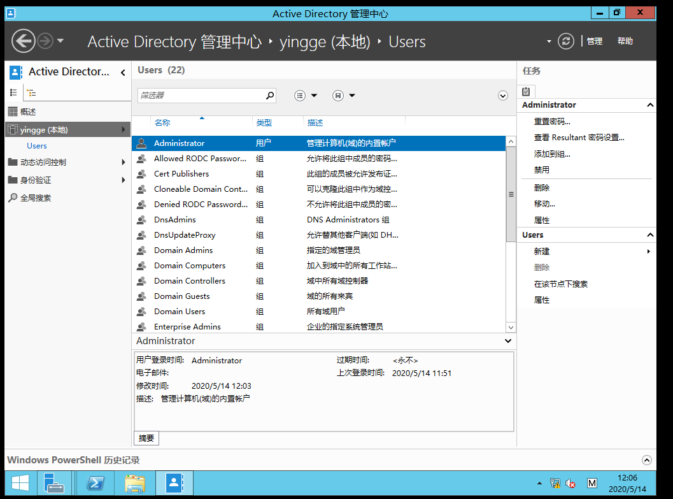Screen dimensions: 673x499
Task: Select the Administrator user row
Action: pos(318,143)
